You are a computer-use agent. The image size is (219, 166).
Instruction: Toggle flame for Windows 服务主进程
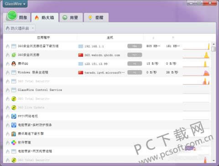(x=8, y=72)
